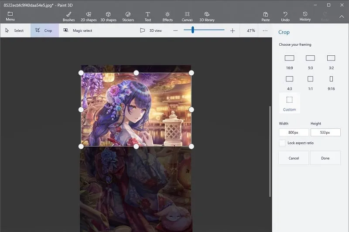Open the Canvas settings
This screenshot has width=349, height=232.
pyautogui.click(x=187, y=17)
